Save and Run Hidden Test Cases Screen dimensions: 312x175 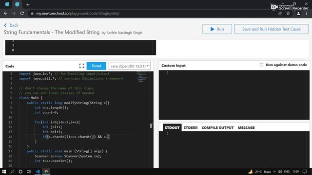pyautogui.click(x=271, y=29)
